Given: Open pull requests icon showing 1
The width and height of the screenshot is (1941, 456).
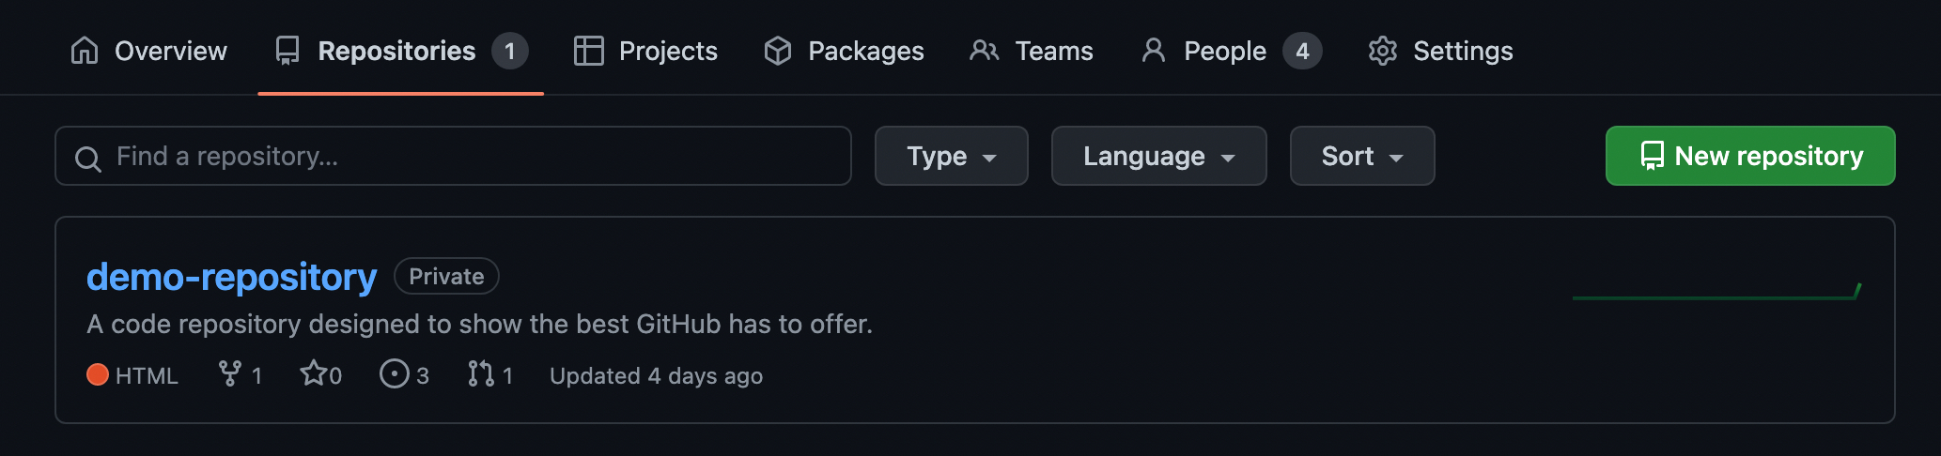Looking at the screenshot, I should [481, 373].
